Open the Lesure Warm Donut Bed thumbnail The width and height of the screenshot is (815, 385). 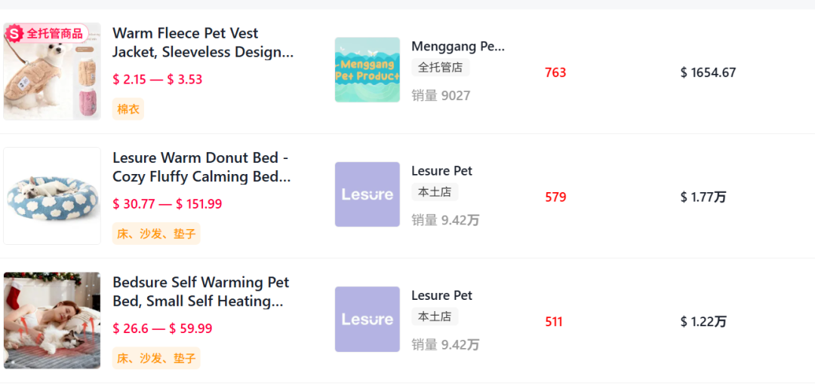(52, 196)
